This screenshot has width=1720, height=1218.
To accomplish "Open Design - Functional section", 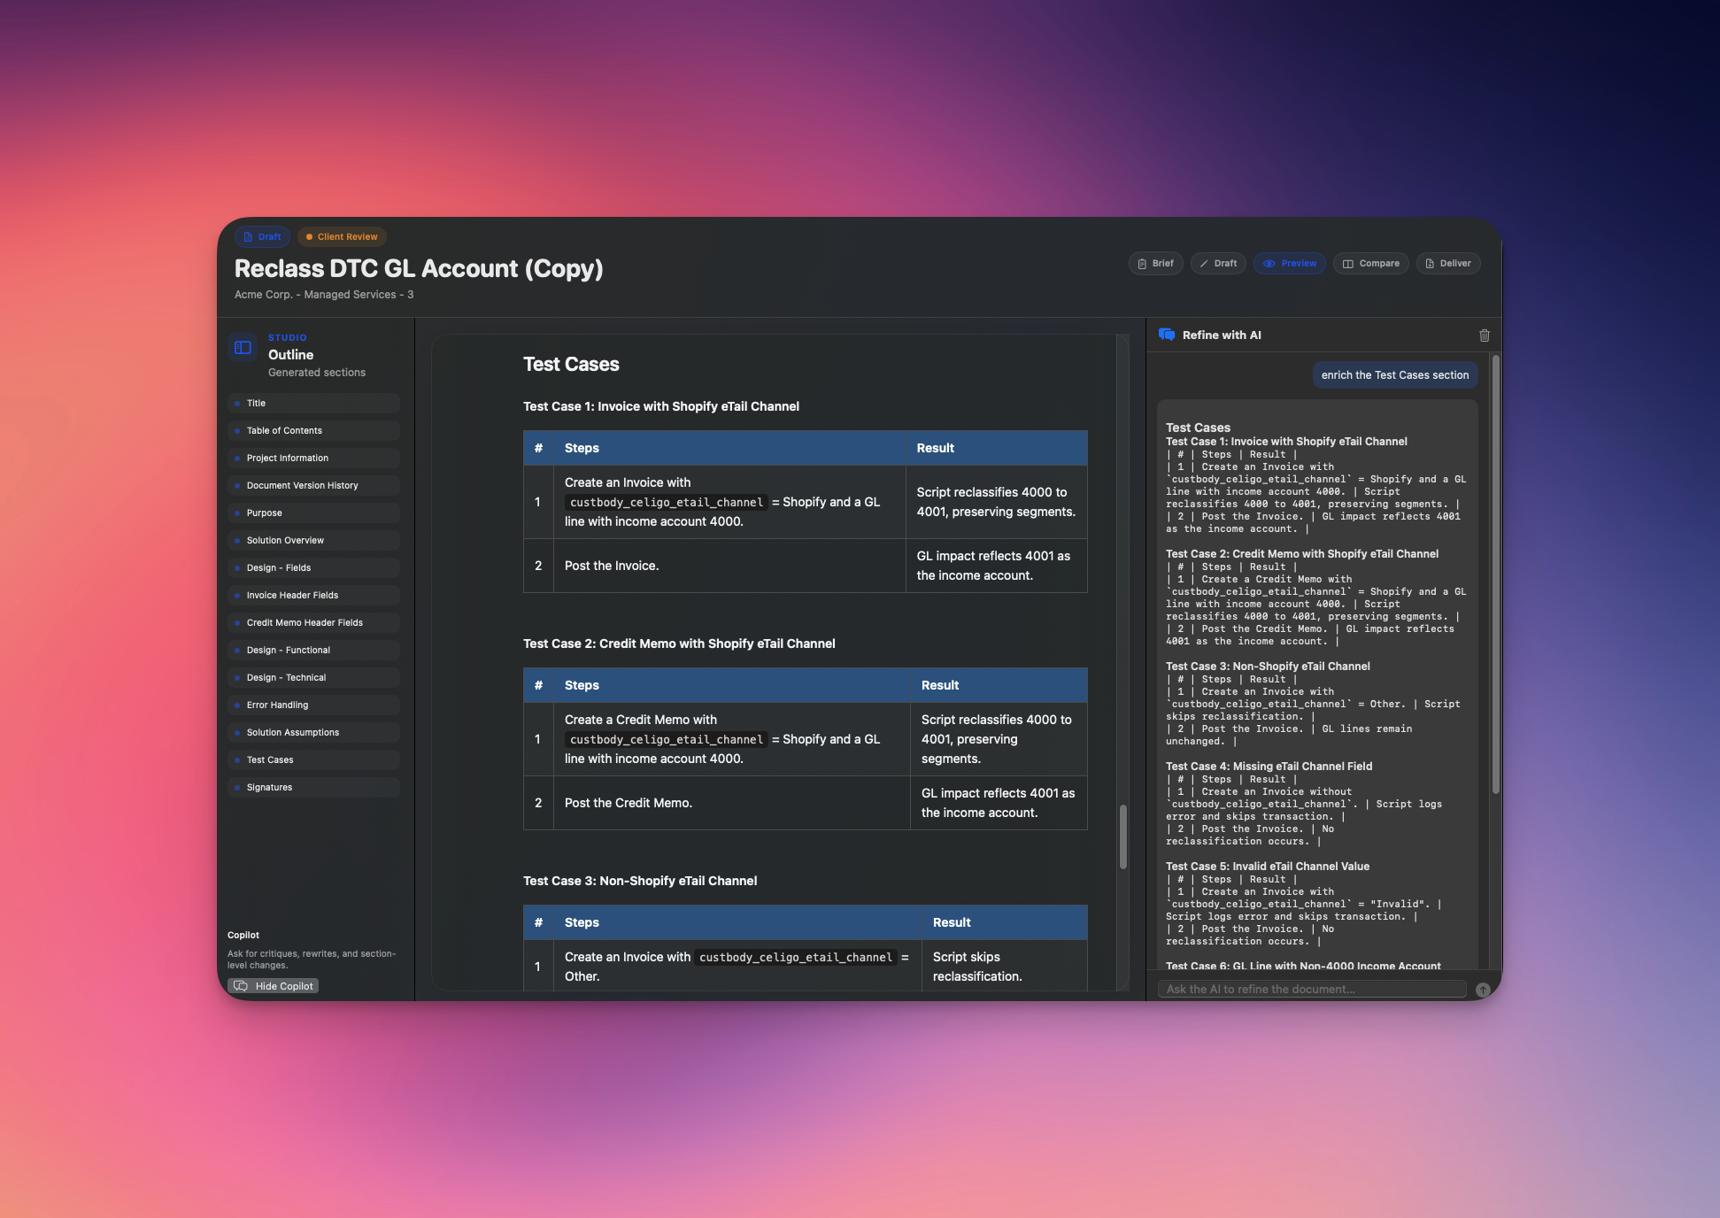I will point(313,650).
